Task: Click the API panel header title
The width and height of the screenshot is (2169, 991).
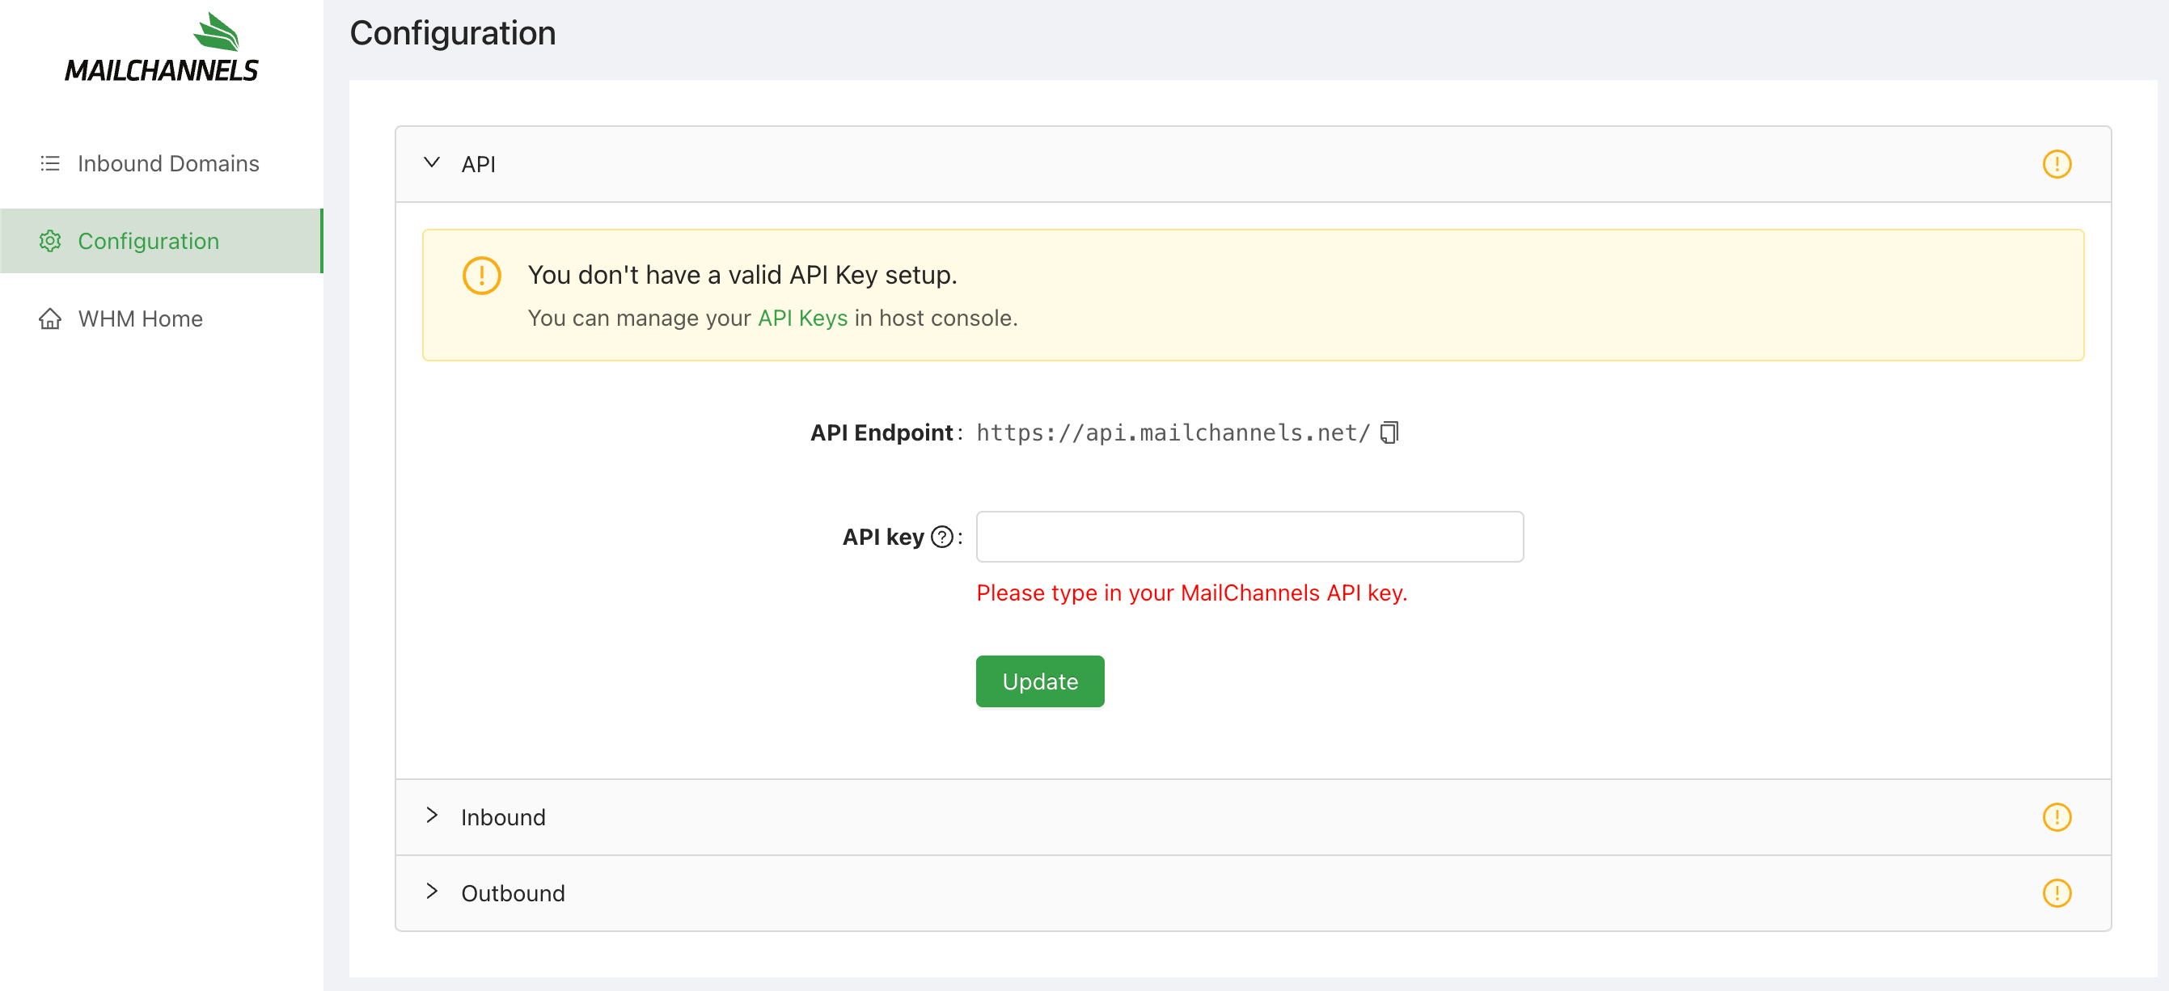Action: (478, 164)
